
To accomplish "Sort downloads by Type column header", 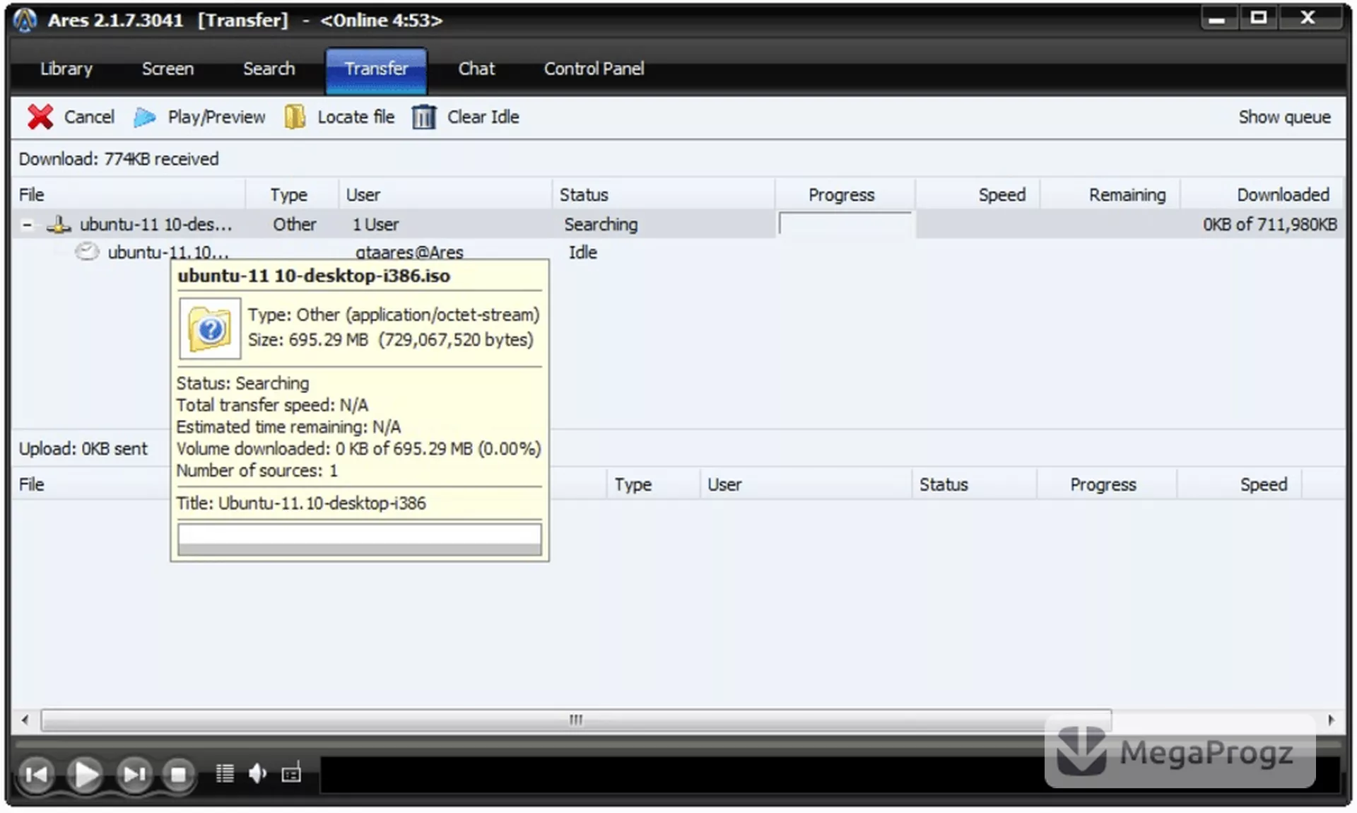I will tap(292, 194).
